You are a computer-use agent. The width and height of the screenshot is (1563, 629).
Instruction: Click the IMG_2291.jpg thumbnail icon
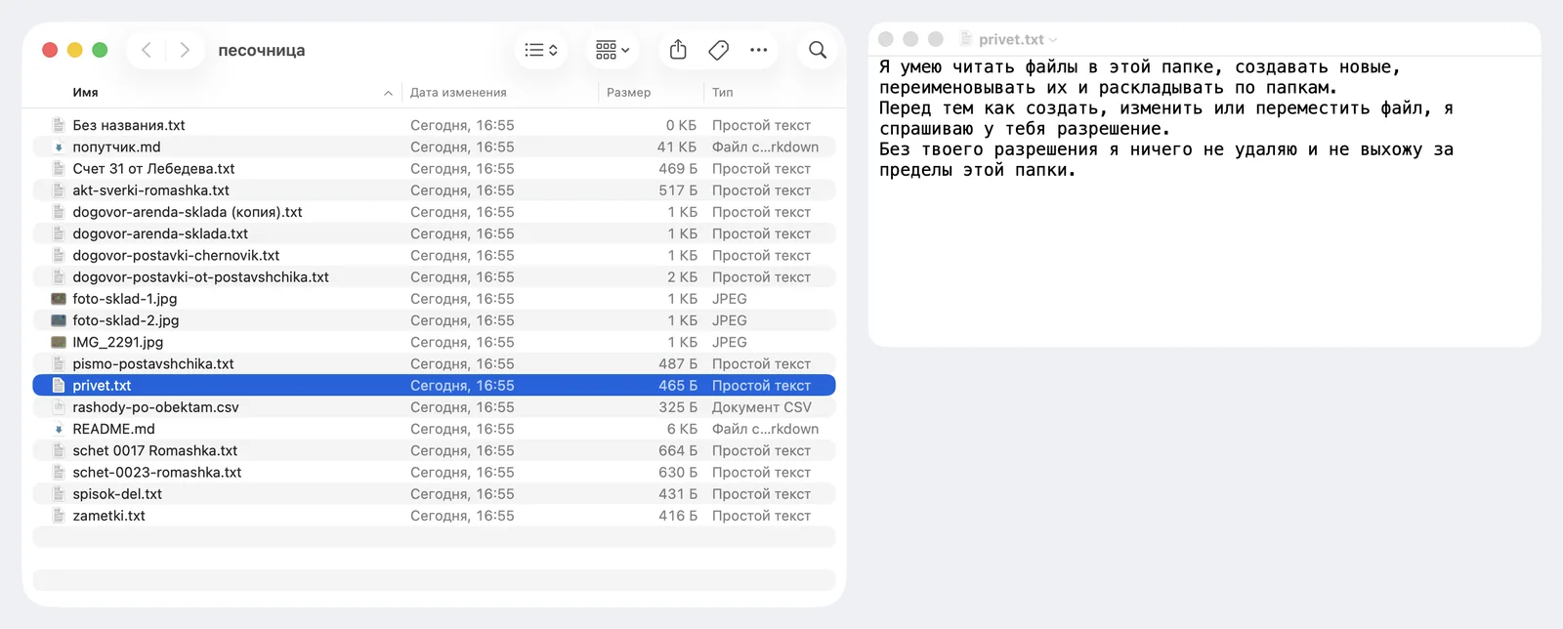(x=59, y=342)
